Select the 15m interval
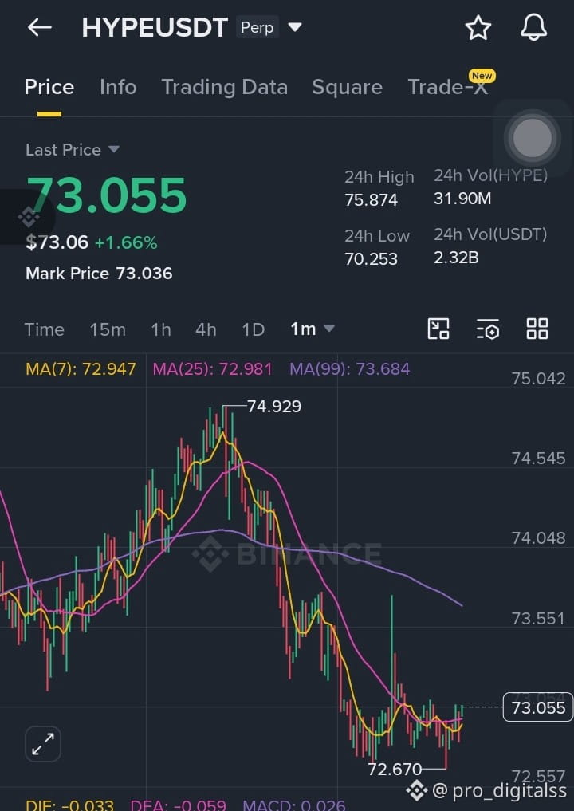Viewport: 574px width, 811px height. 108,329
